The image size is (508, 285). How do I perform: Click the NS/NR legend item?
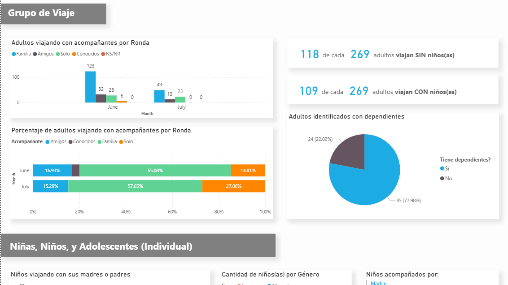coord(112,54)
